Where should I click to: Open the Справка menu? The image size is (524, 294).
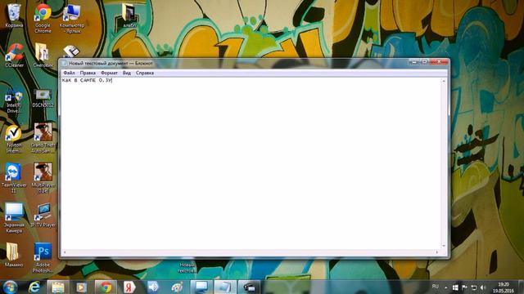coord(145,73)
